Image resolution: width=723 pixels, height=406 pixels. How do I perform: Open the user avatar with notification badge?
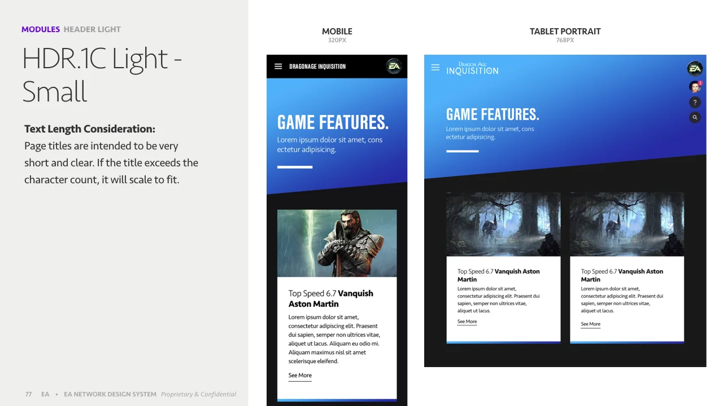(x=695, y=86)
